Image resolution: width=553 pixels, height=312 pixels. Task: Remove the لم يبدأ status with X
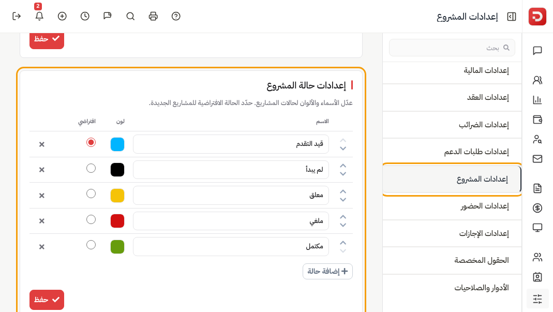[x=41, y=170]
